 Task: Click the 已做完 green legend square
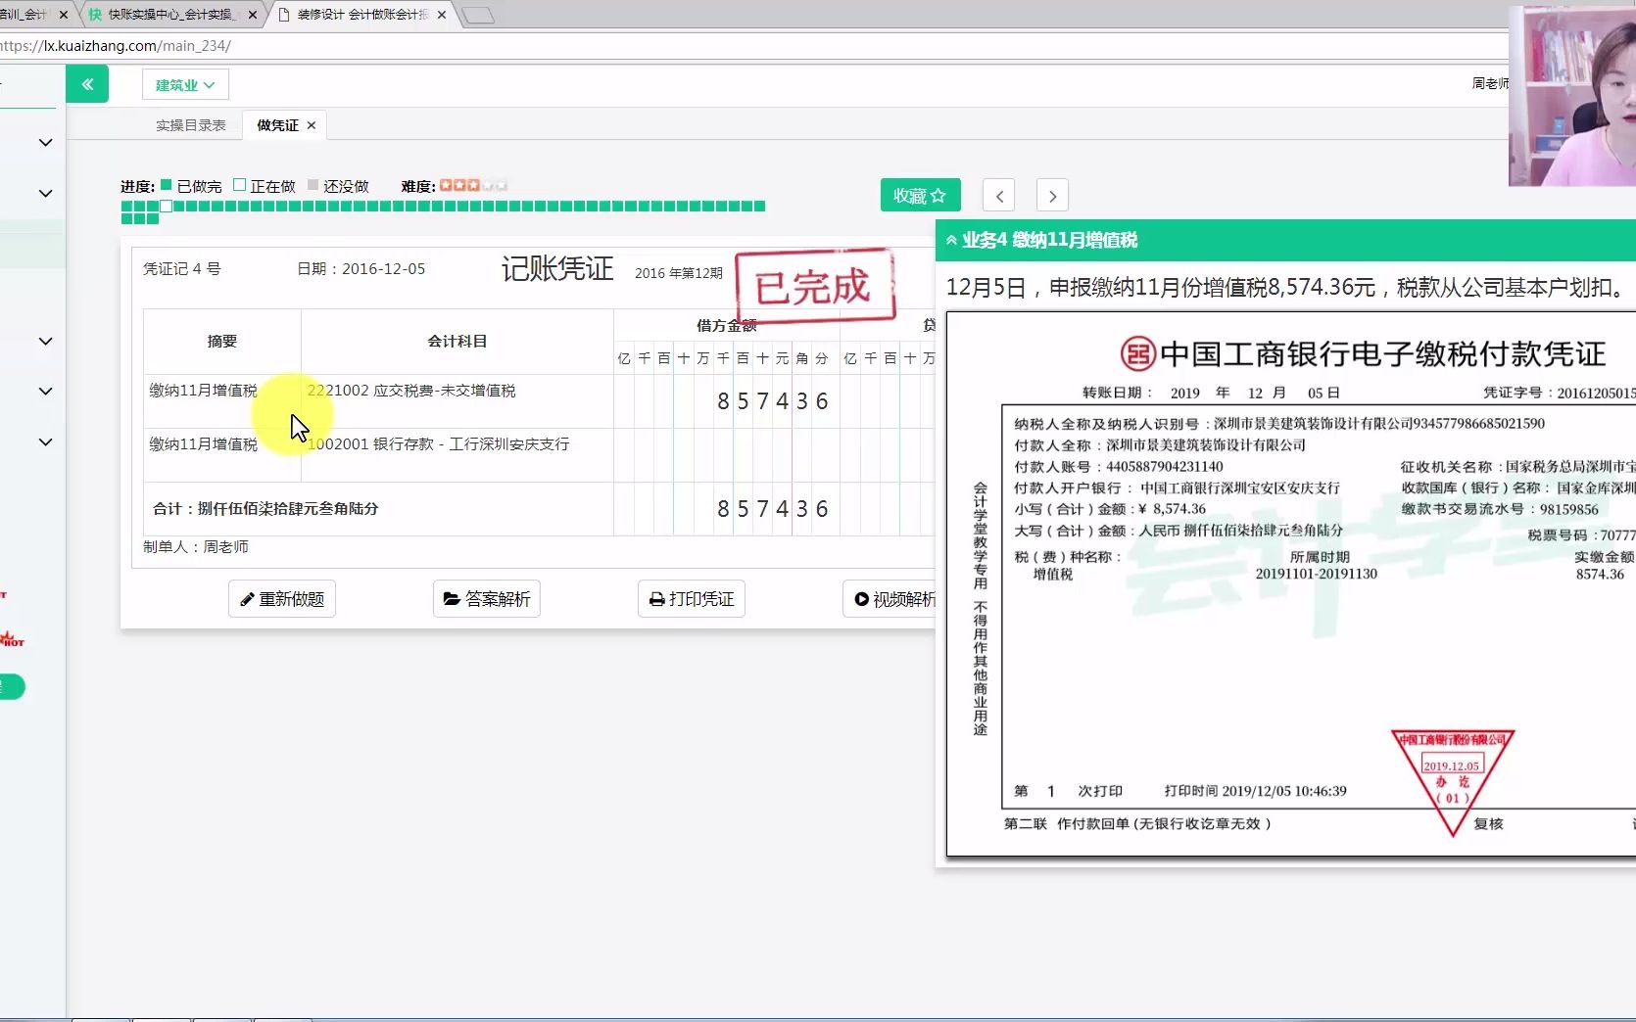coord(166,185)
